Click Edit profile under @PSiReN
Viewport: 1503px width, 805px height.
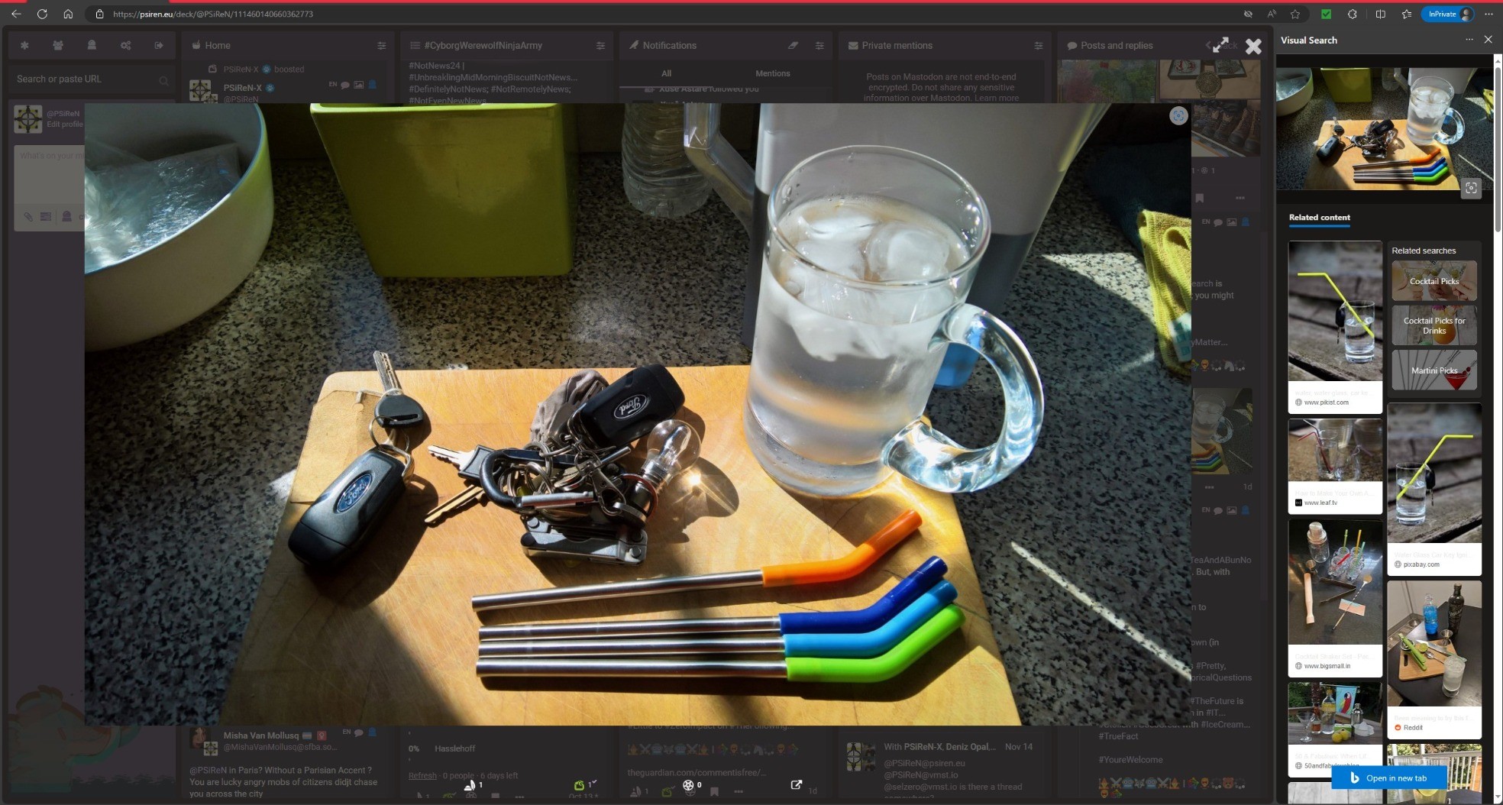pyautogui.click(x=64, y=124)
